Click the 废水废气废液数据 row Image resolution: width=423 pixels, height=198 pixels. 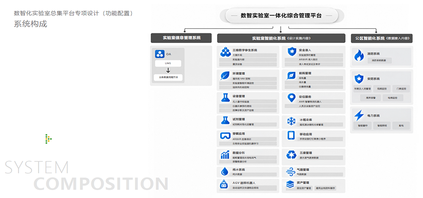pyautogui.click(x=314, y=158)
